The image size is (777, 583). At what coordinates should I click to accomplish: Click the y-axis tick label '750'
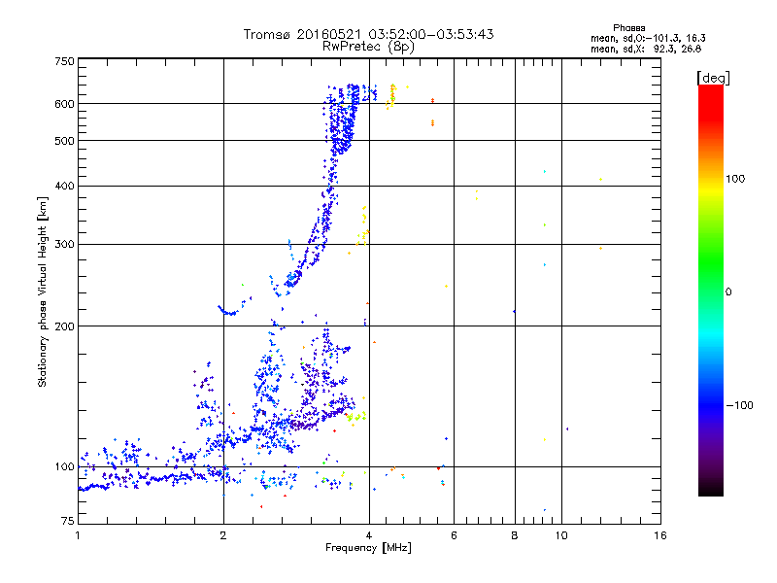[x=64, y=61]
